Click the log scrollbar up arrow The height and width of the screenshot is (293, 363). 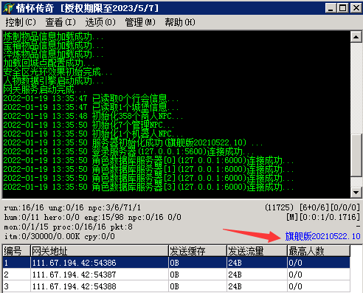point(356,37)
